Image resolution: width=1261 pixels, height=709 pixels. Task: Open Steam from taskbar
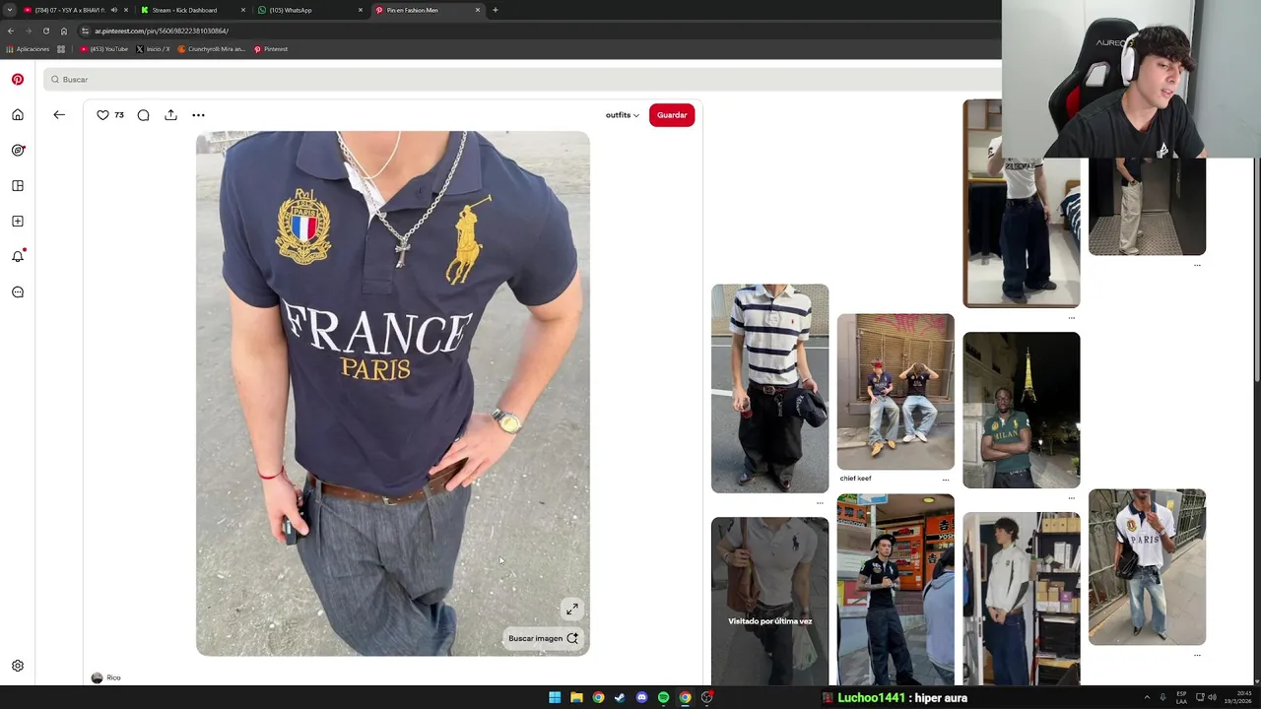(620, 697)
